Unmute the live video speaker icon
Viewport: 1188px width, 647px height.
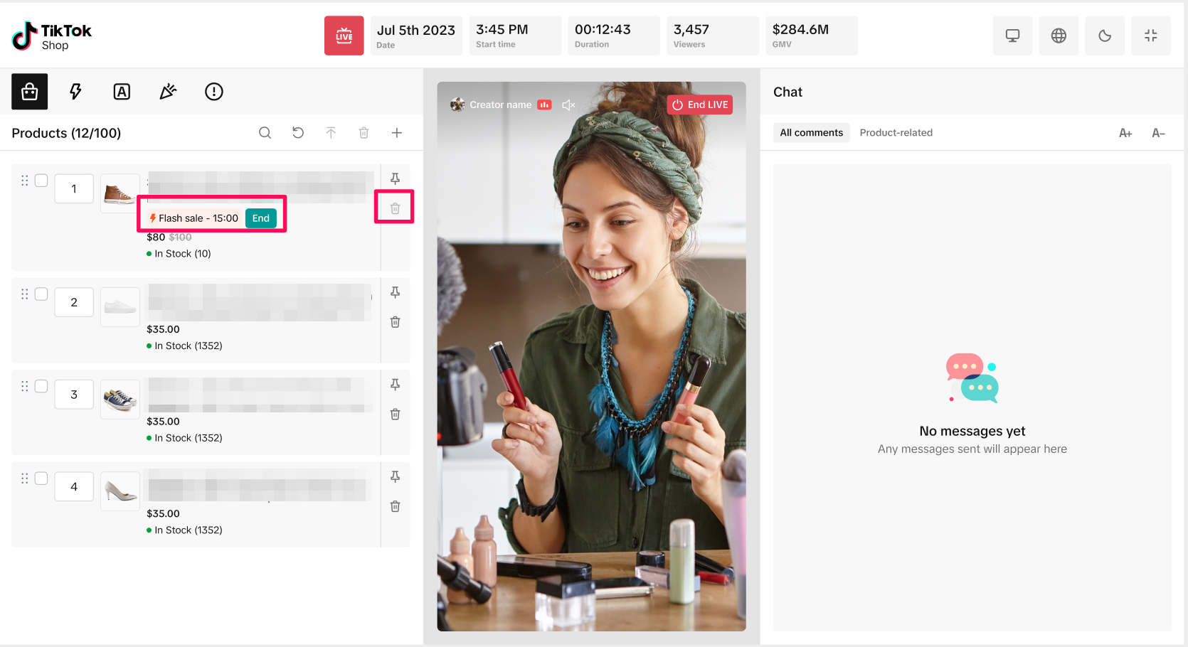click(568, 105)
